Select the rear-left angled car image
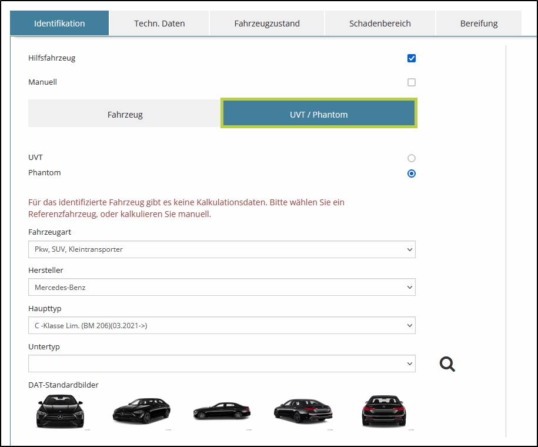 pyautogui.click(x=303, y=411)
